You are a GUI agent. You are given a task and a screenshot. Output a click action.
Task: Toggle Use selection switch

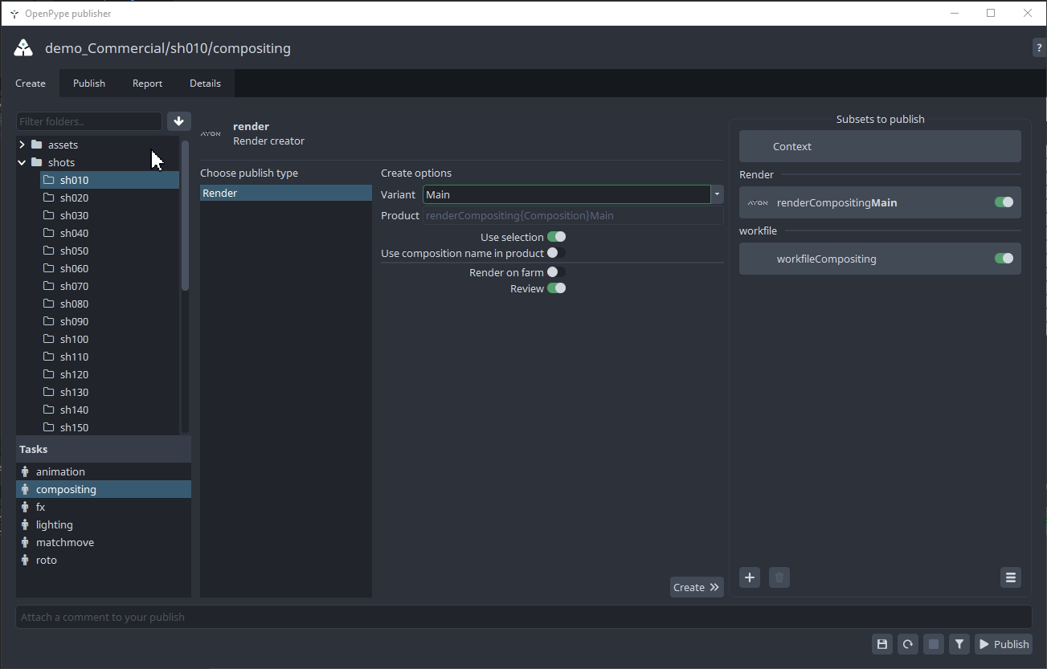[x=556, y=237]
